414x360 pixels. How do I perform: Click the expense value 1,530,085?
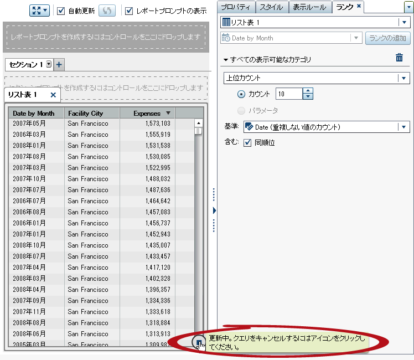(x=158, y=157)
